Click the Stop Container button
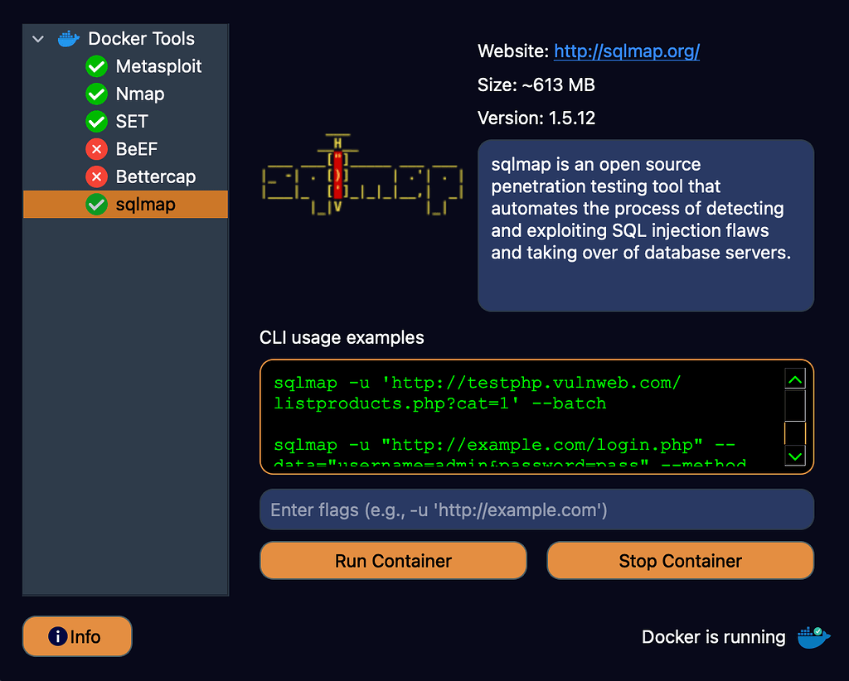This screenshot has width=849, height=681. [x=680, y=561]
